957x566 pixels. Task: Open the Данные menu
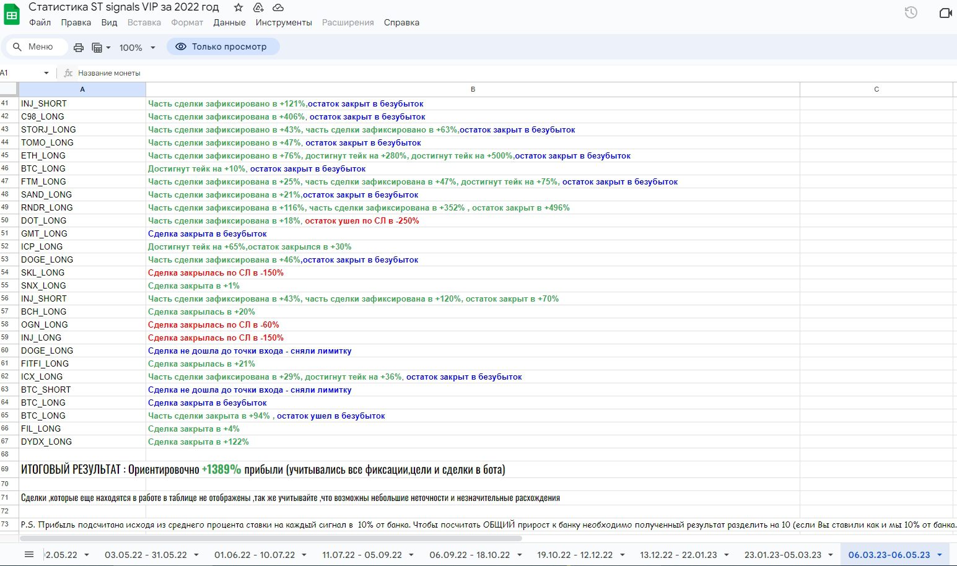229,22
